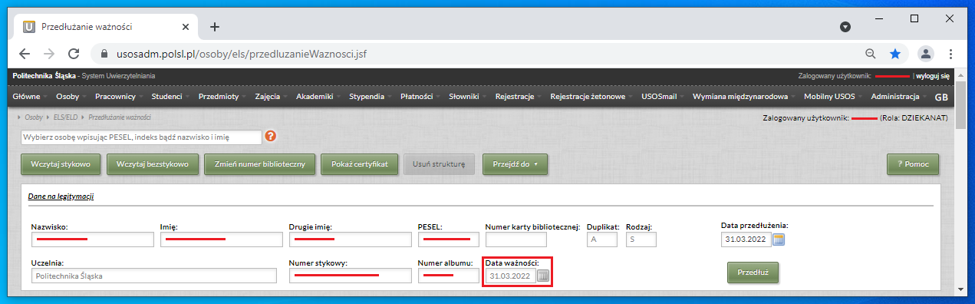The image size is (975, 304).
Task: Click the Uczelnia field
Action: pyautogui.click(x=153, y=276)
